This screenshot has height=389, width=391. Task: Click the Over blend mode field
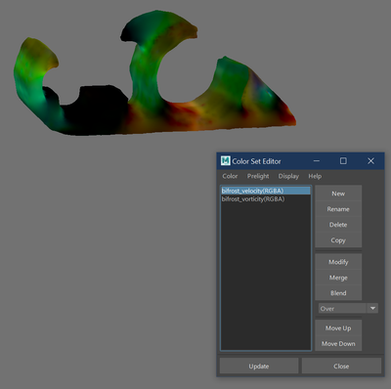(x=342, y=308)
